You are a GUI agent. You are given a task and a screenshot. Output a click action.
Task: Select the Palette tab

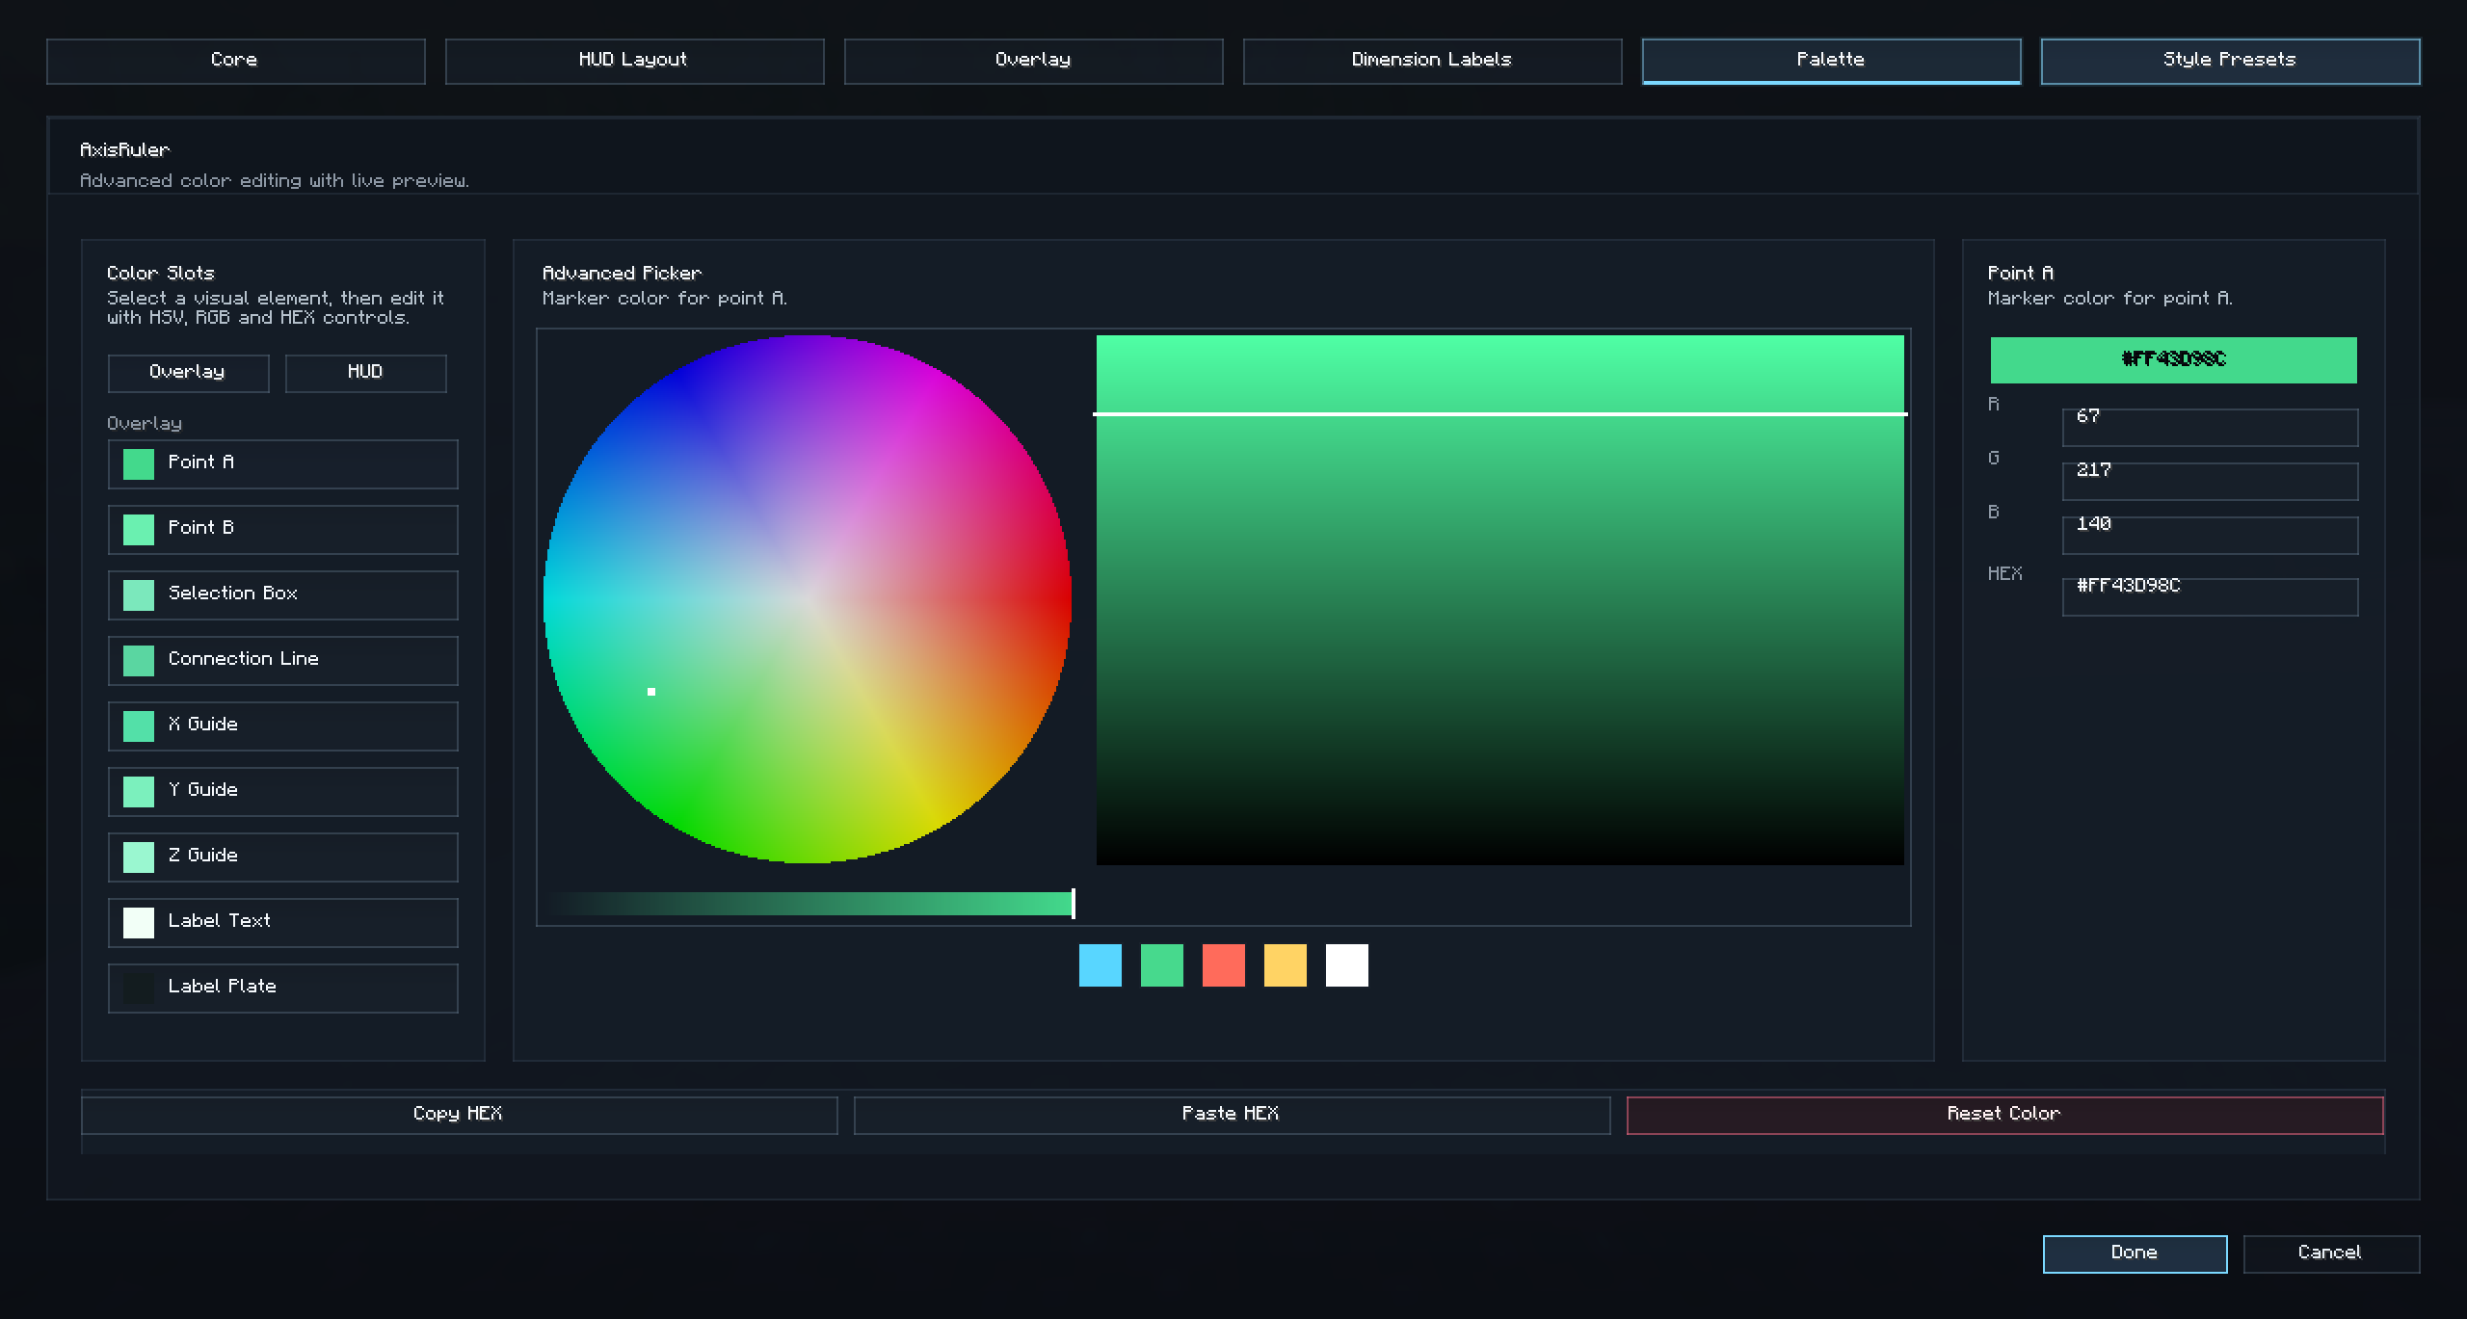(x=1831, y=61)
